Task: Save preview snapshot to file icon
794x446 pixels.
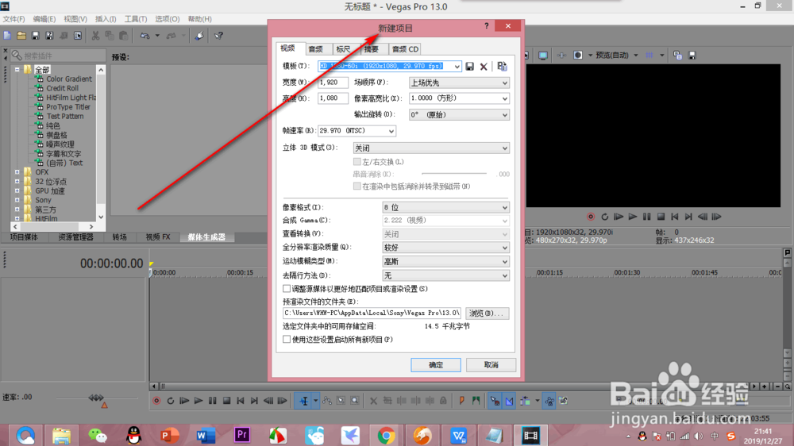Action: (692, 56)
